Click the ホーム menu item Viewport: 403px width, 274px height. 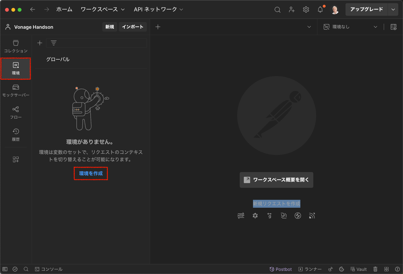(64, 9)
